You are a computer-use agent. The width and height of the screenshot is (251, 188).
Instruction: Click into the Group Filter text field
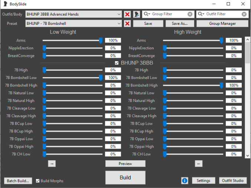coord(169,14)
